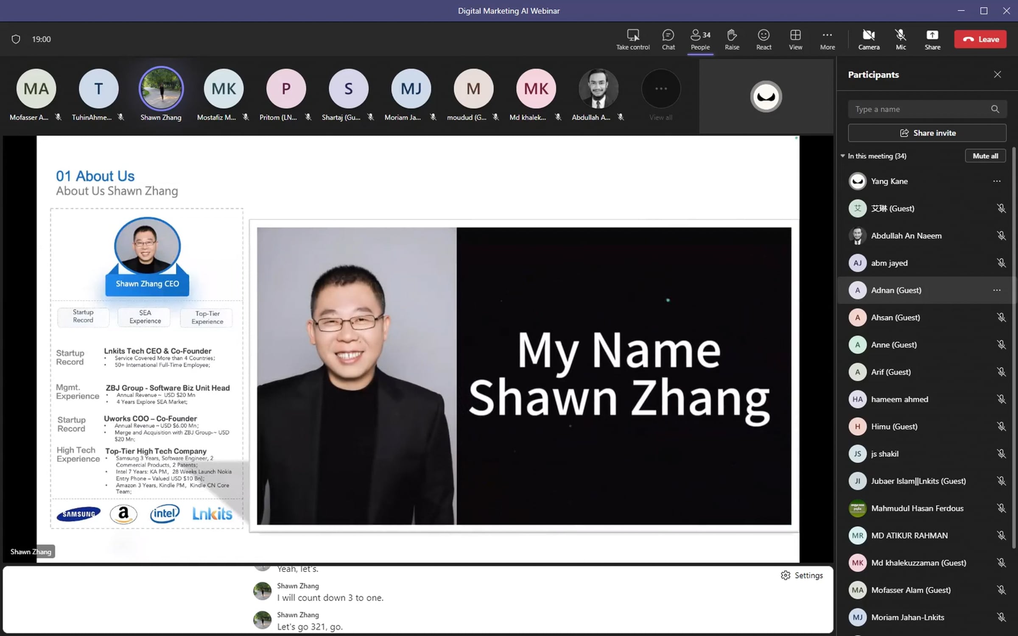
Task: Toggle mic icon next to Abdullah An Naeem
Action: [1001, 236]
